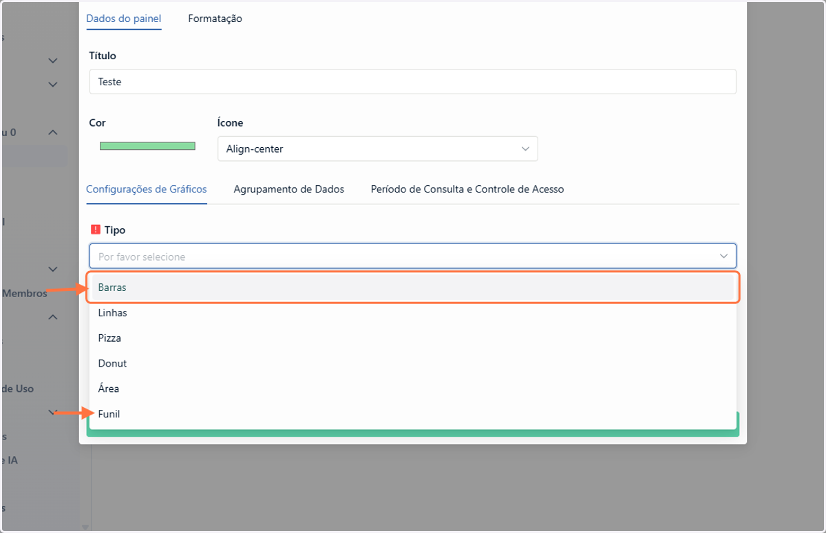Open Período de Consulta e Controle de Acesso tab
Screen dimensions: 826x533
[467, 188]
